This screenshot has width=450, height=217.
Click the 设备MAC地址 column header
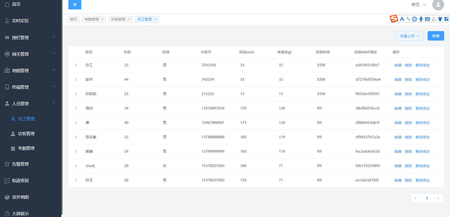click(366, 52)
